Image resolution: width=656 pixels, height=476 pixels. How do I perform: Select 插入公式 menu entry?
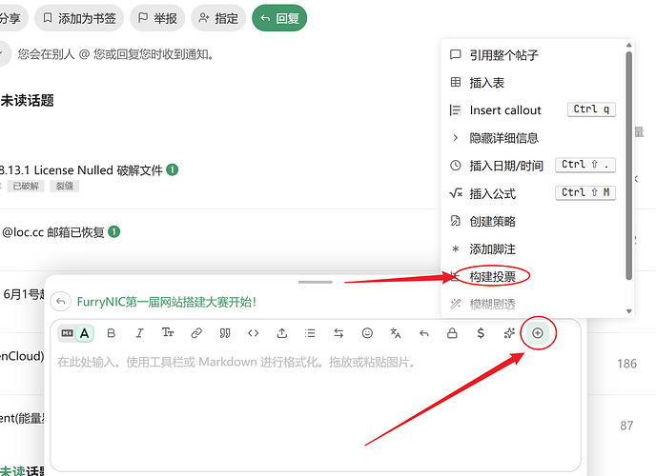pos(533,193)
